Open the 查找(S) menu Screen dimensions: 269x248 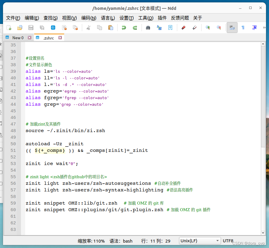click(50, 18)
